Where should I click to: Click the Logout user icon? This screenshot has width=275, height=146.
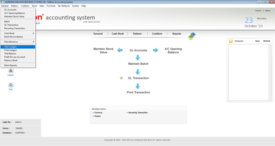pos(11,70)
